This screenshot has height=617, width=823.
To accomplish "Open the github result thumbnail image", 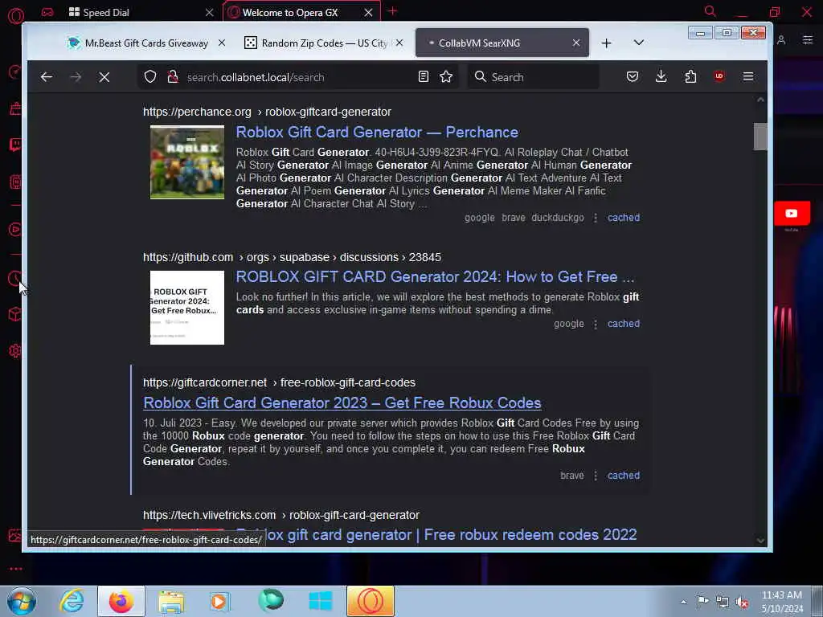I will point(186,308).
